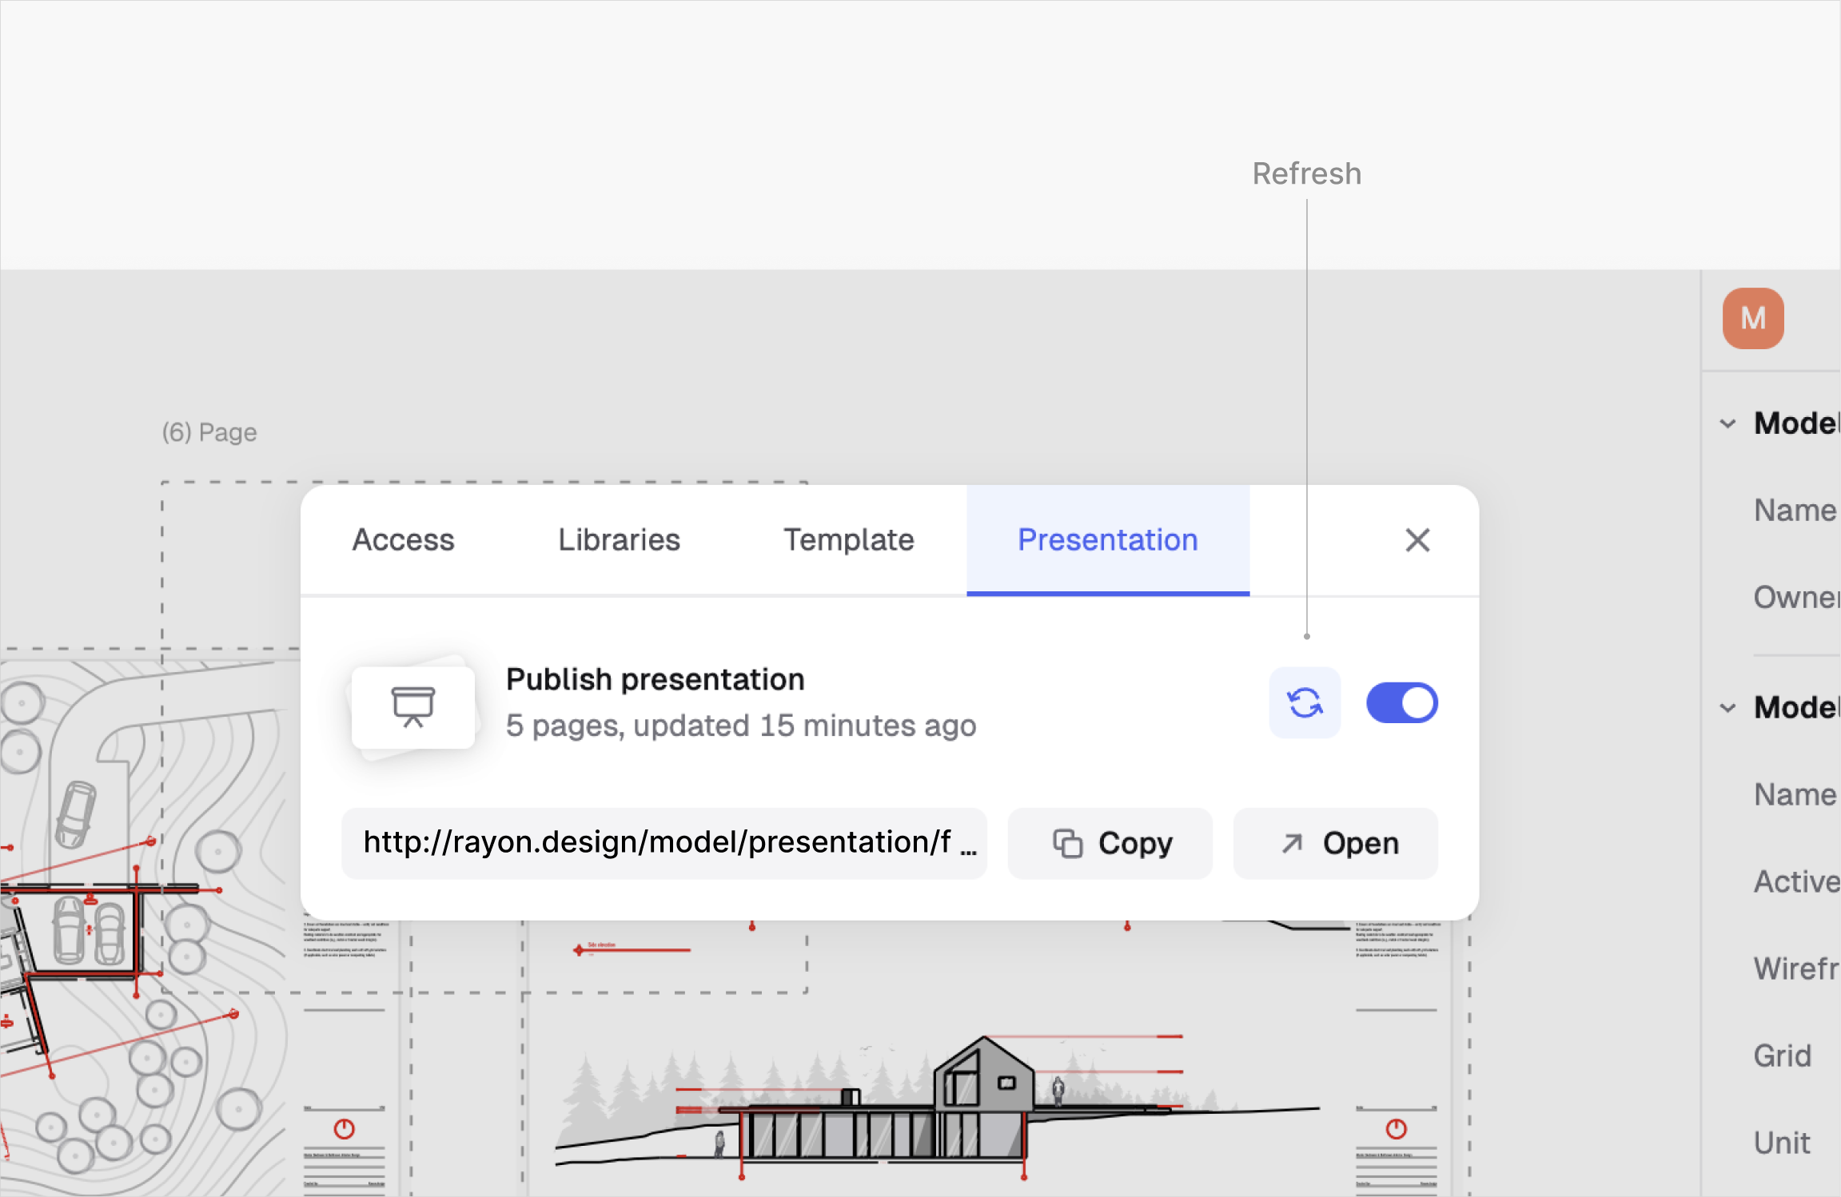Click the presentation URL field

tap(663, 843)
